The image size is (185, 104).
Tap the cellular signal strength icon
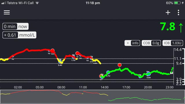tap(4, 3)
